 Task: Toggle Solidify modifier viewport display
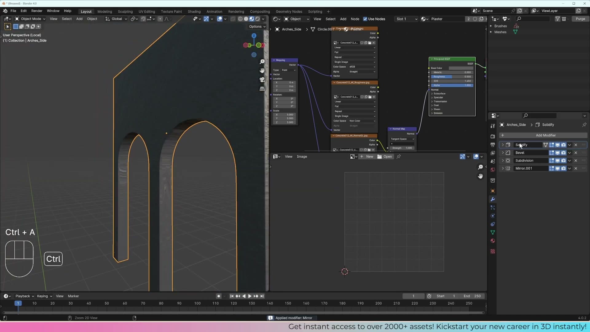tap(557, 145)
